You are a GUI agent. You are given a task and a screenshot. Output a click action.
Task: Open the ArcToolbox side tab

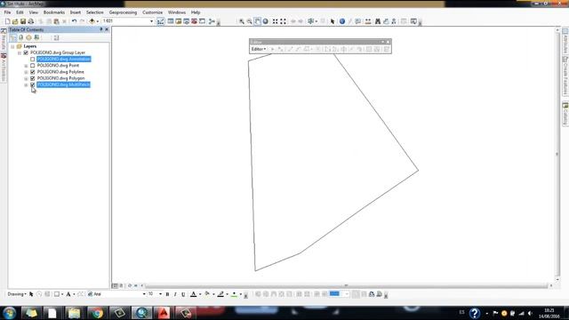coord(4,68)
